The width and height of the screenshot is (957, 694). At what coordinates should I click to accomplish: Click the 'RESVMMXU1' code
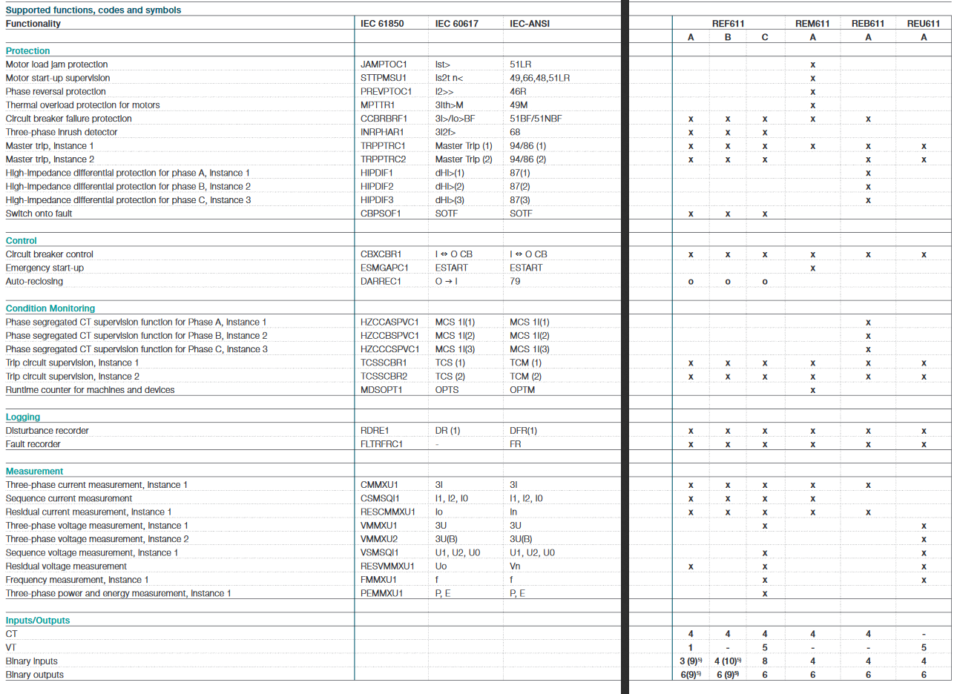click(387, 566)
